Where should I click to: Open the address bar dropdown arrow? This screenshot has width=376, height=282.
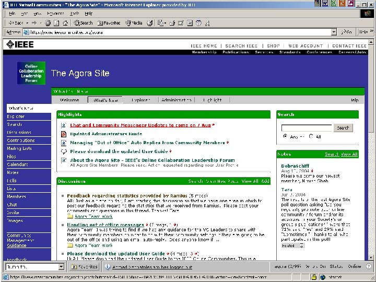pos(334,32)
